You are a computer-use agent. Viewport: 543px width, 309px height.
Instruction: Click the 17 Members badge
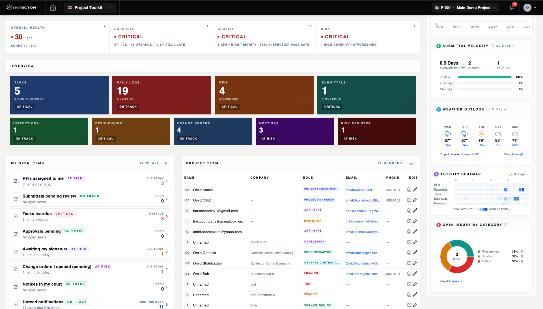pos(390,163)
